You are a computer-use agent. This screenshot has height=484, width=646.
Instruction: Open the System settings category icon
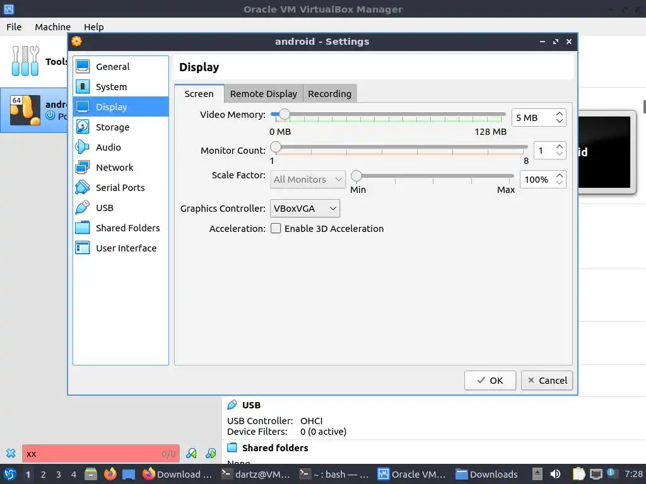[x=83, y=87]
